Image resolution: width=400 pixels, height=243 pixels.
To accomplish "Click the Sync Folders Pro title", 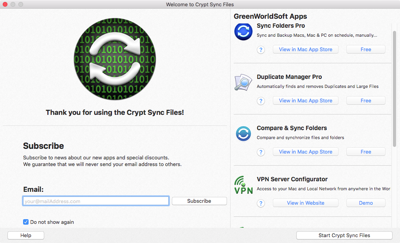I will coord(281,26).
